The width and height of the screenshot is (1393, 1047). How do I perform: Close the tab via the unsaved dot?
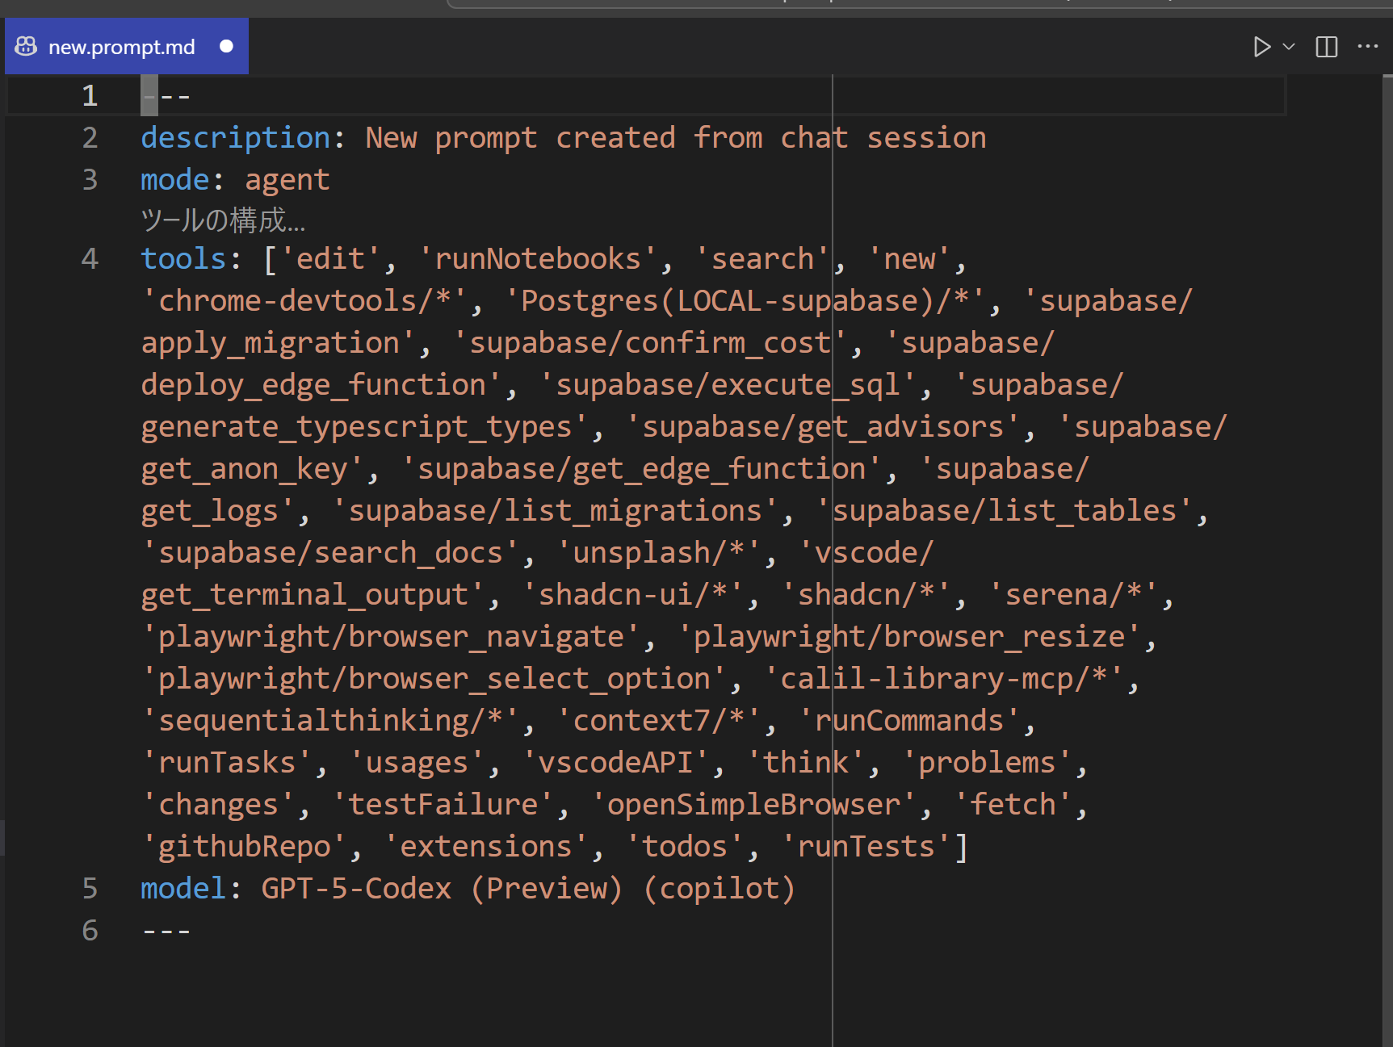click(x=227, y=47)
